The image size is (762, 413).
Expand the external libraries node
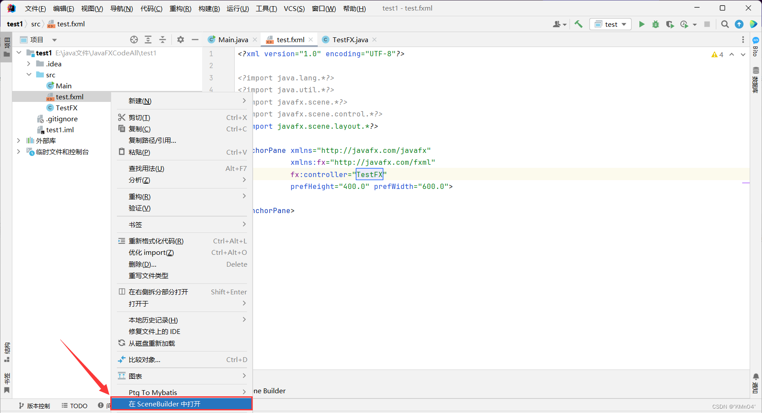pos(18,141)
